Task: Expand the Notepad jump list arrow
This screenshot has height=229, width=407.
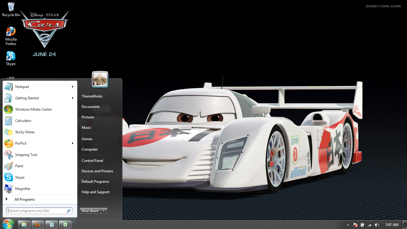Action: tap(72, 87)
